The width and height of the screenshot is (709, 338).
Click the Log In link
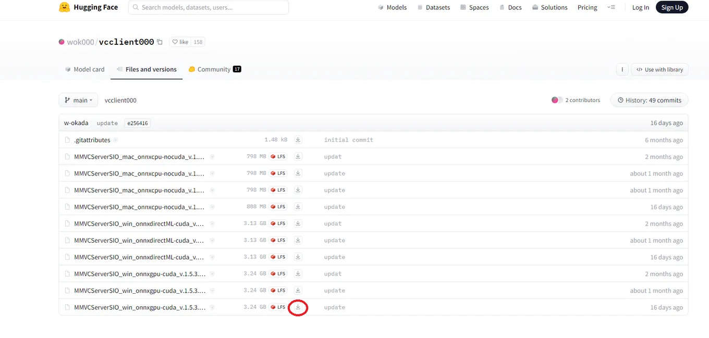coord(641,7)
